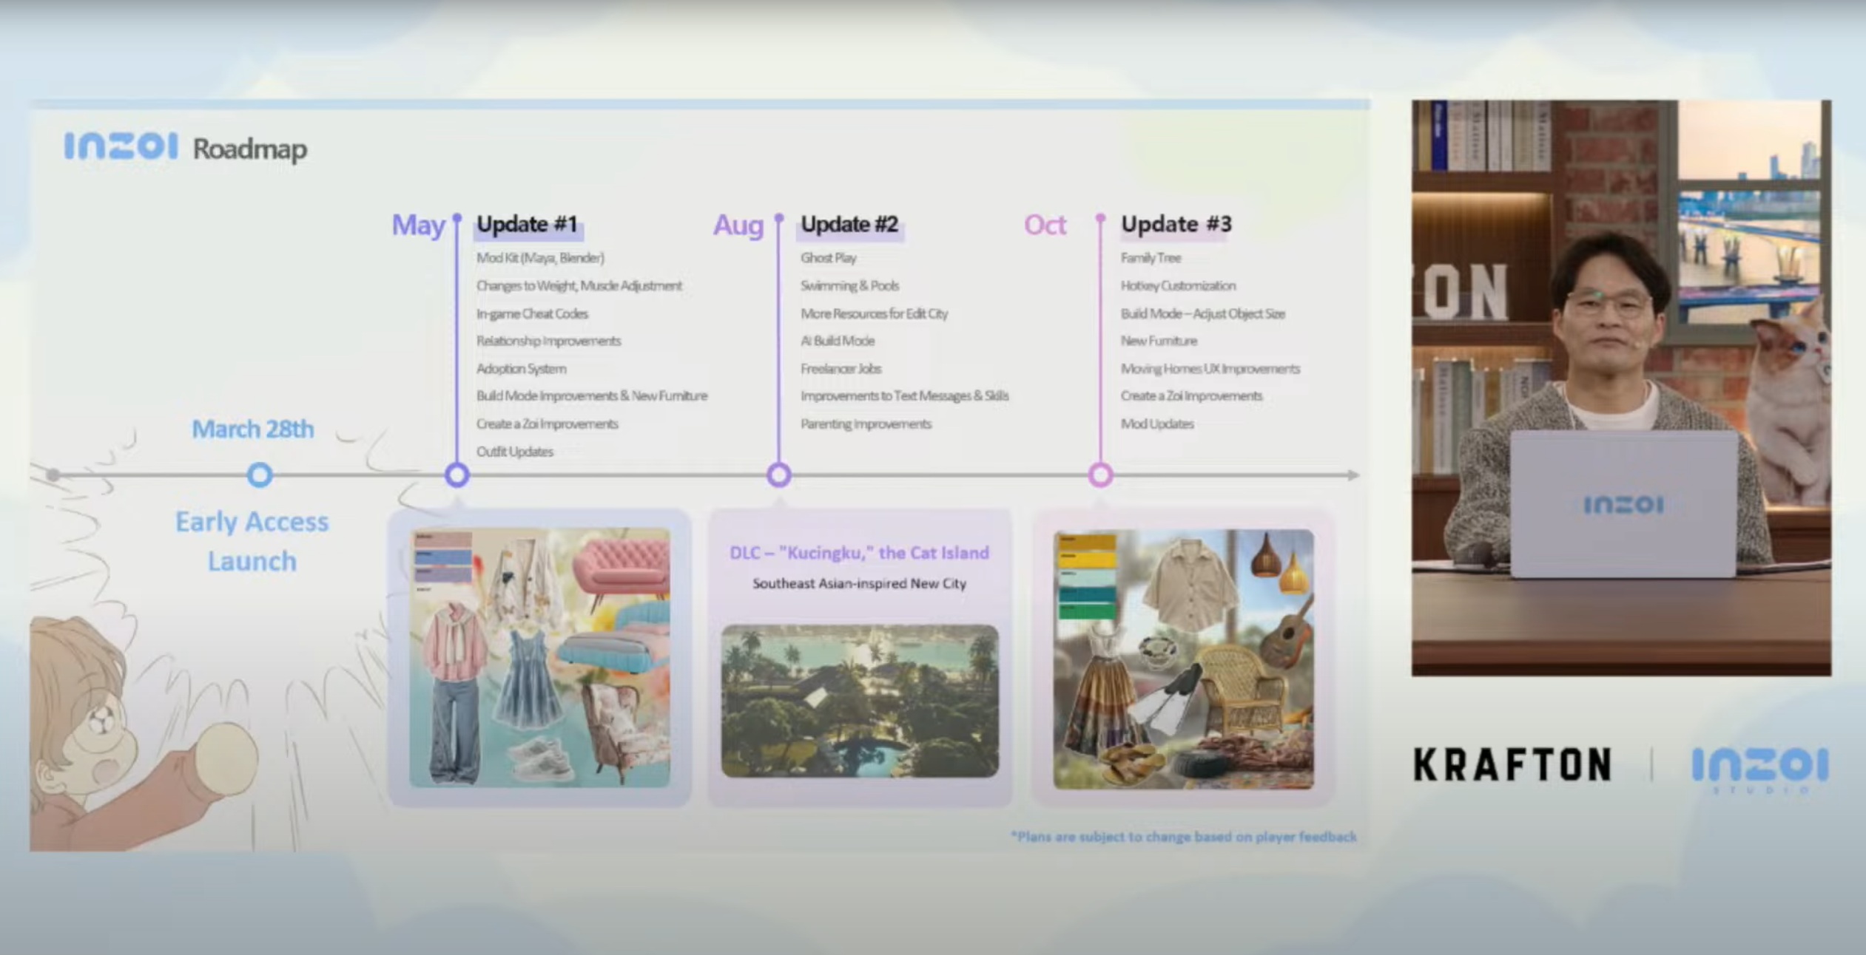Click the Oct month label
This screenshot has width=1866, height=955.
pyautogui.click(x=1045, y=225)
